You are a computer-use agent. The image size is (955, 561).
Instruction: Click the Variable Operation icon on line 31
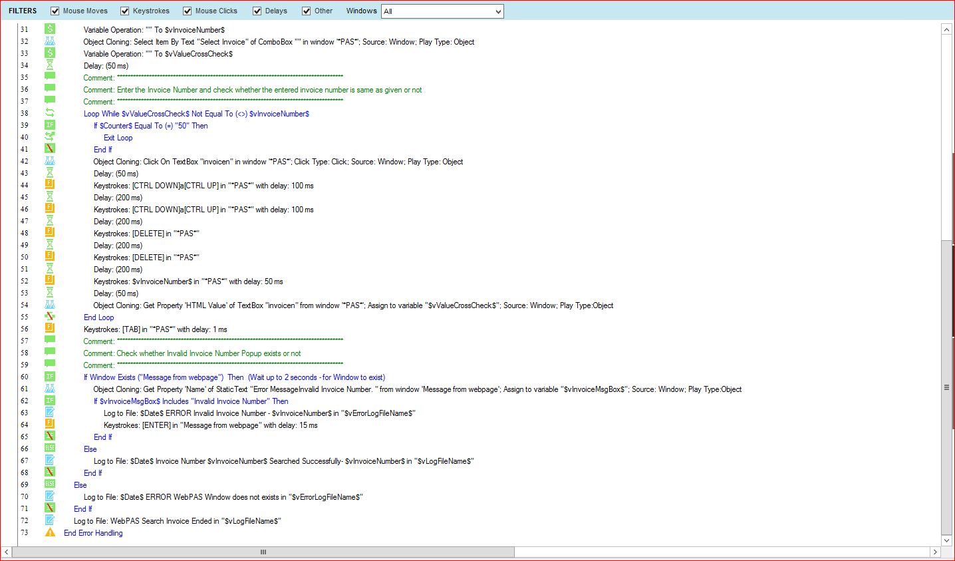coord(50,29)
